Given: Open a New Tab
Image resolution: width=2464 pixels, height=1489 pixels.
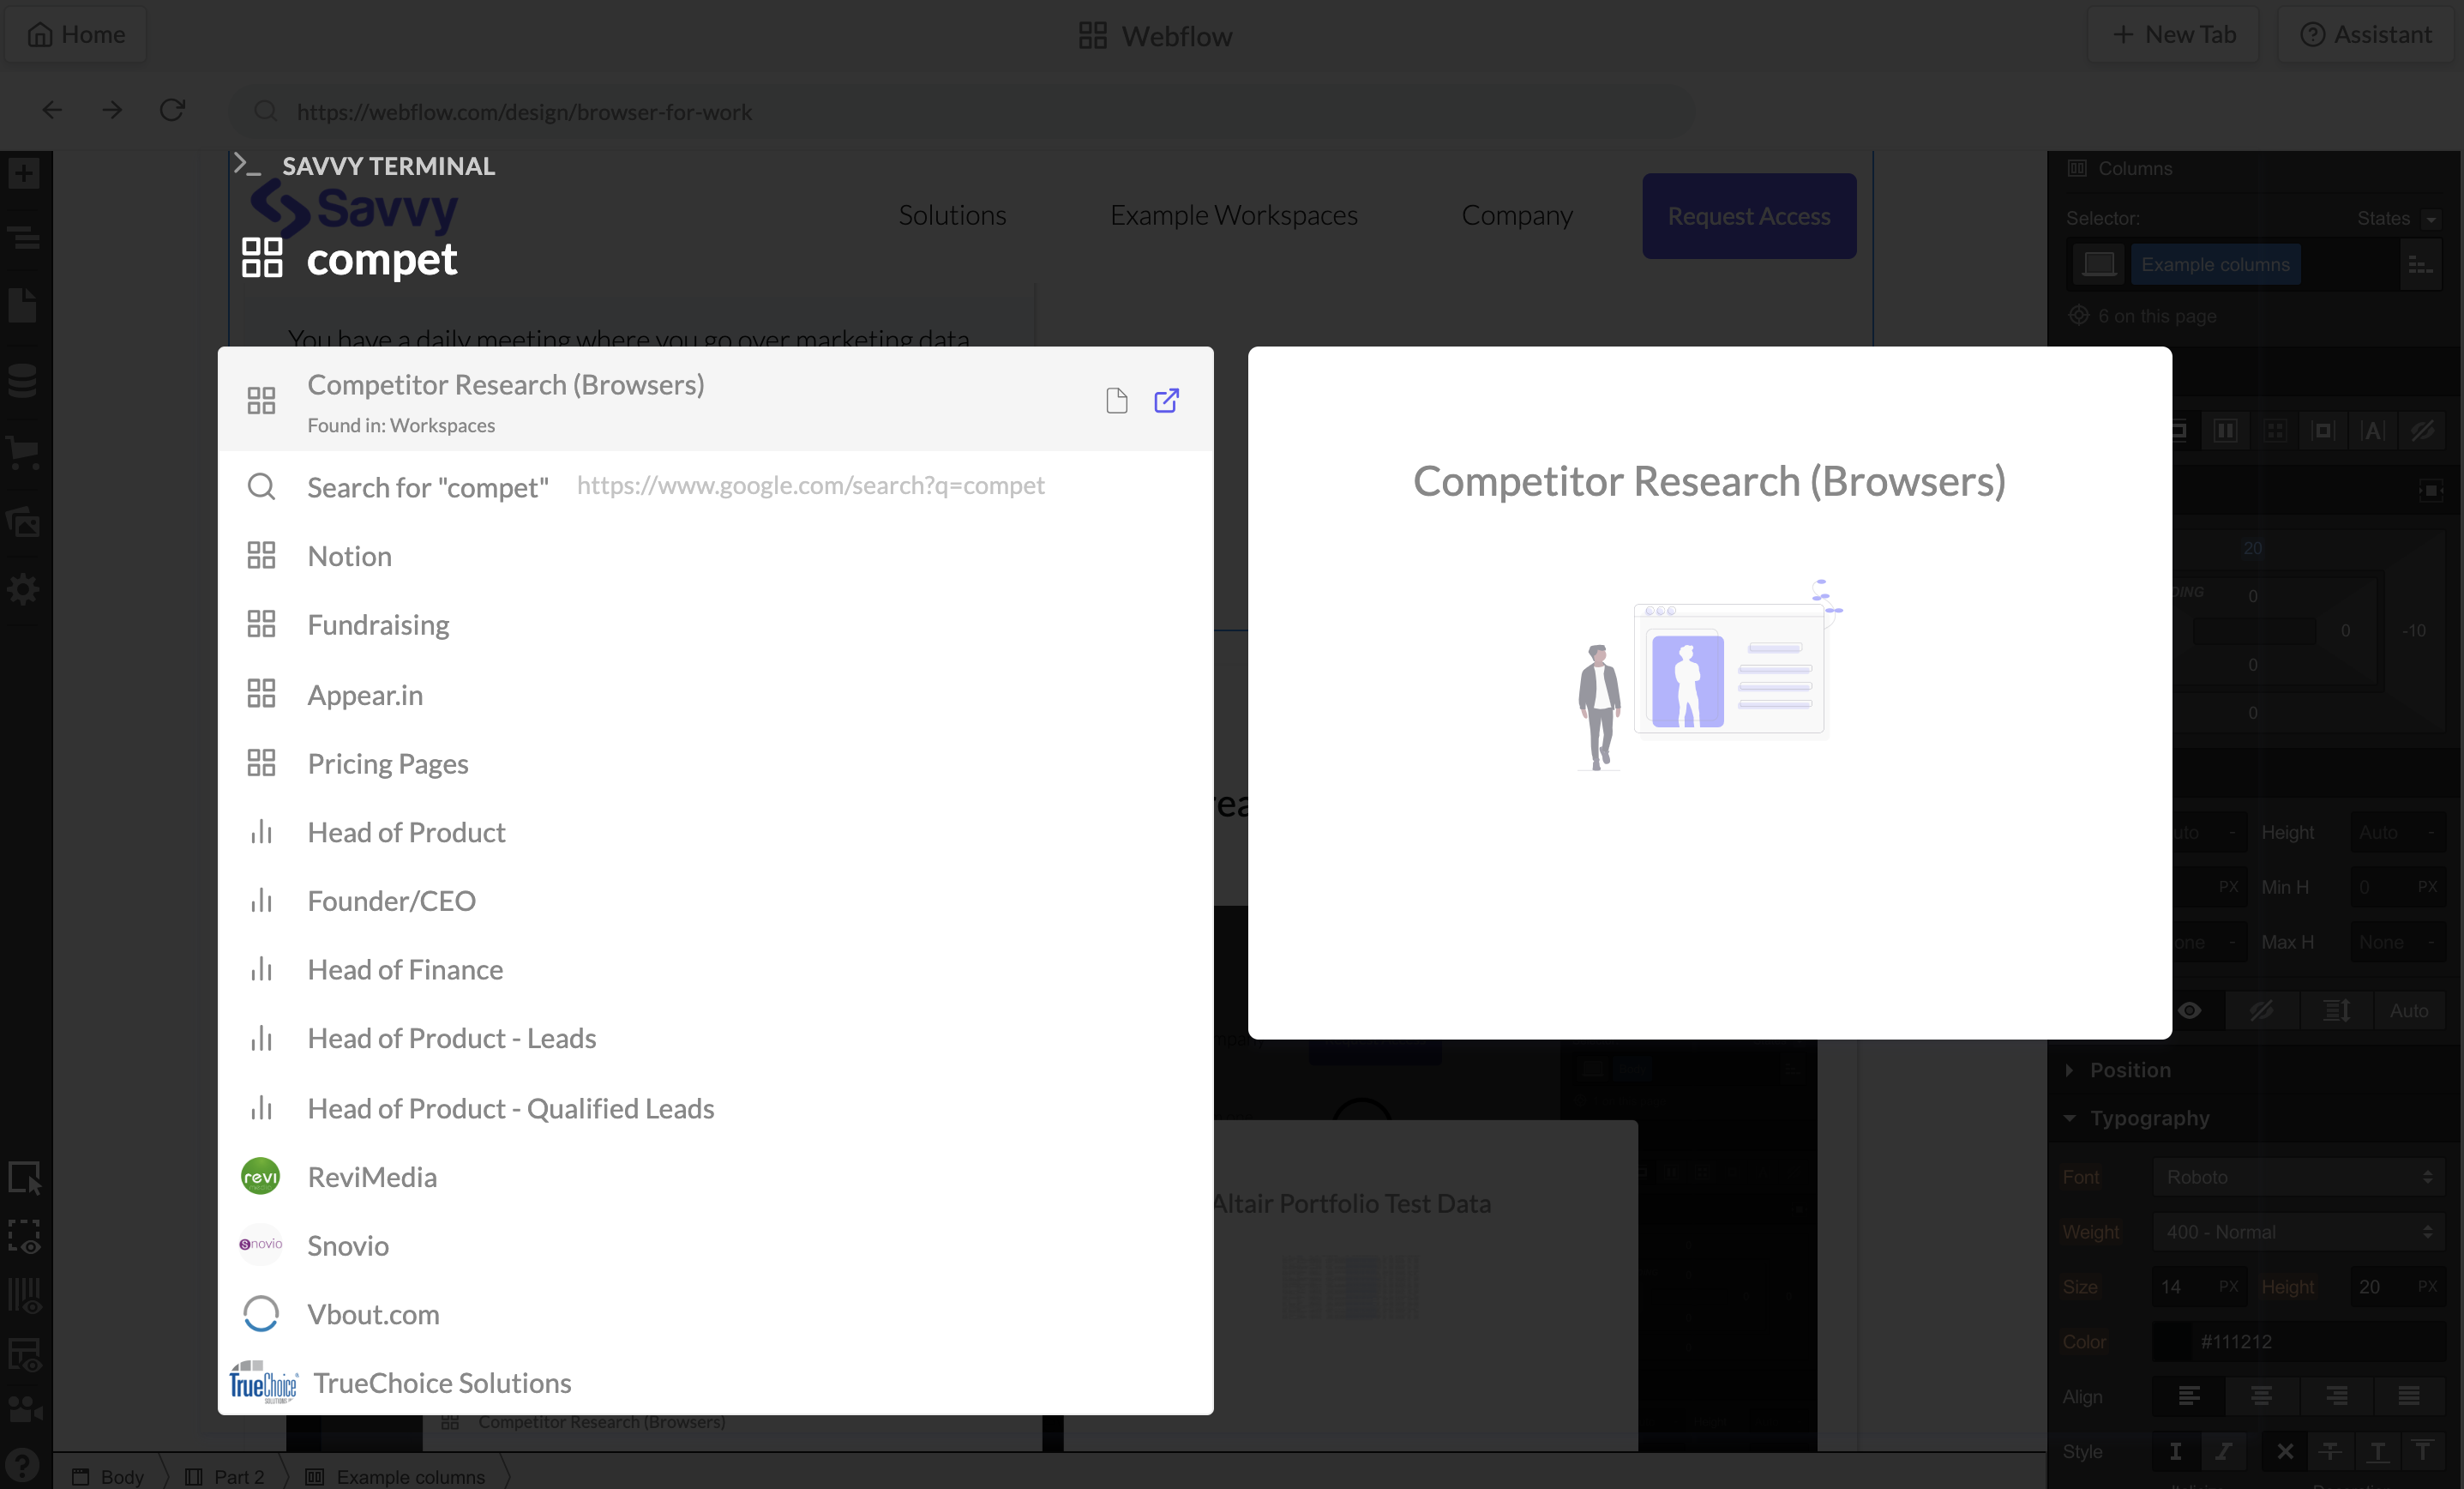Looking at the screenshot, I should (2173, 34).
